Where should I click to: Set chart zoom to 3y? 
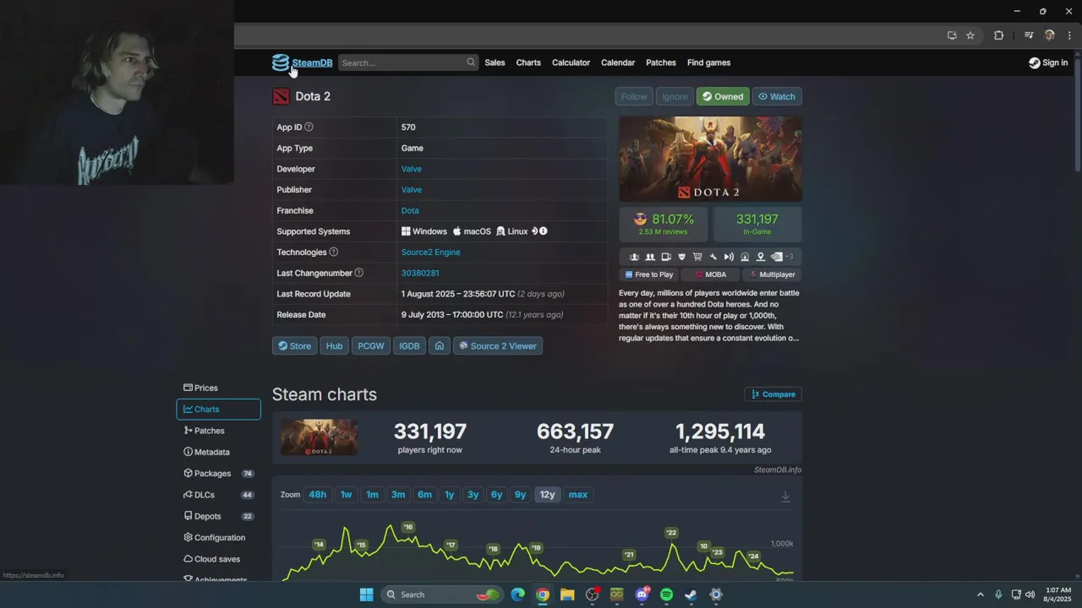coord(473,495)
